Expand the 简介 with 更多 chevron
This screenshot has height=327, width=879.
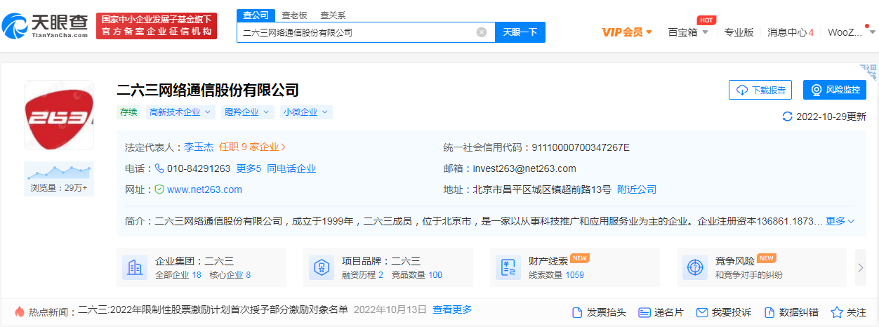pyautogui.click(x=840, y=221)
